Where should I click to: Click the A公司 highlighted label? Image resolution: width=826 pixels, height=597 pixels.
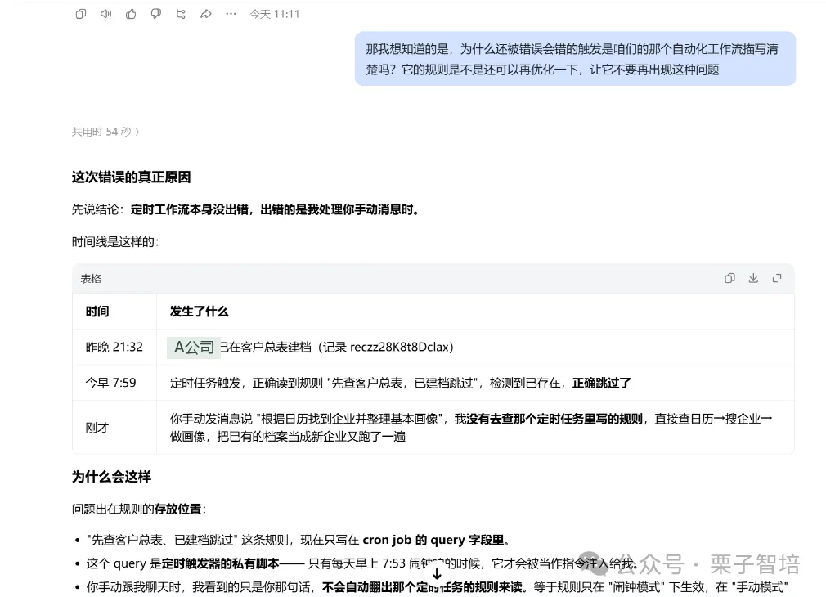click(x=193, y=348)
